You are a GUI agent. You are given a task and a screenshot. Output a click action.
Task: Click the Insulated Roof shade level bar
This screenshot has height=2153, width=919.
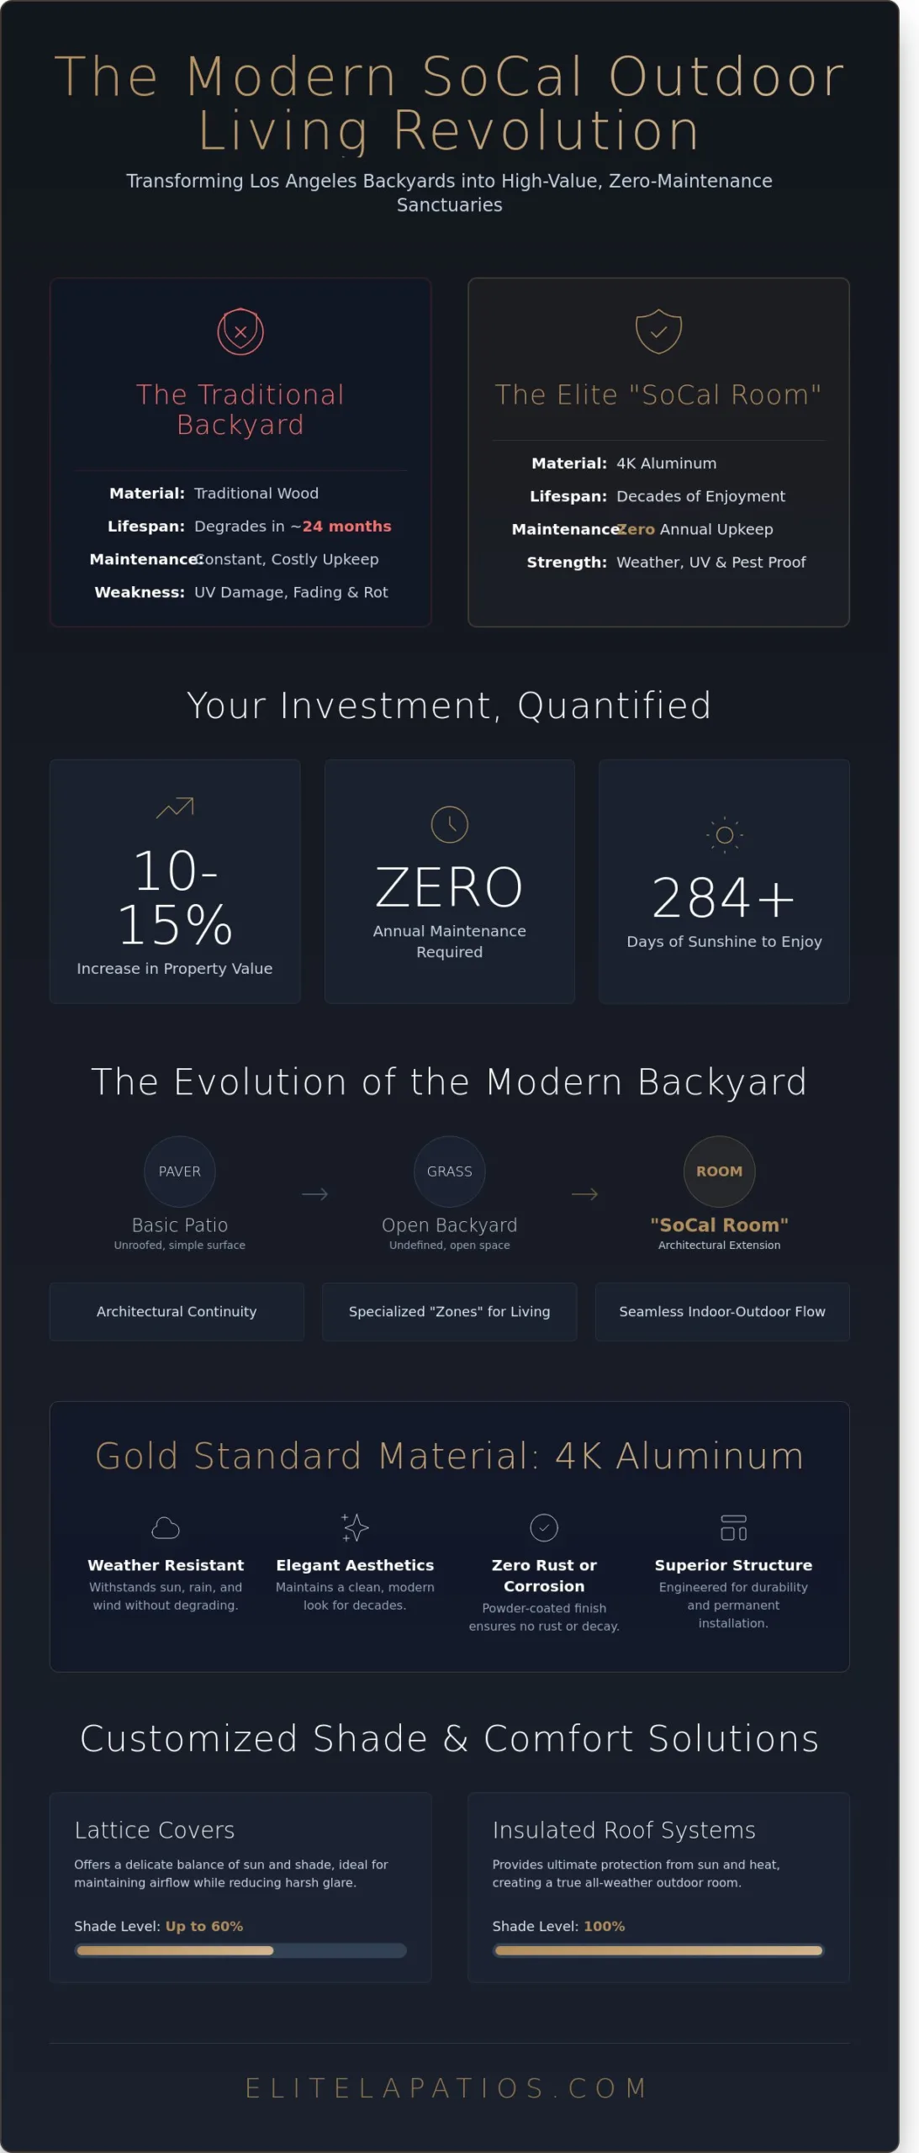(x=658, y=1950)
